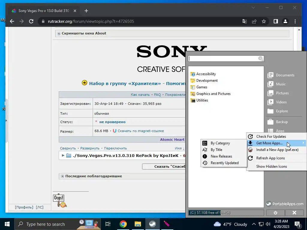Screen dimensions: 307x230
Task: Click the search magnifier icon
Action: click(261, 59)
